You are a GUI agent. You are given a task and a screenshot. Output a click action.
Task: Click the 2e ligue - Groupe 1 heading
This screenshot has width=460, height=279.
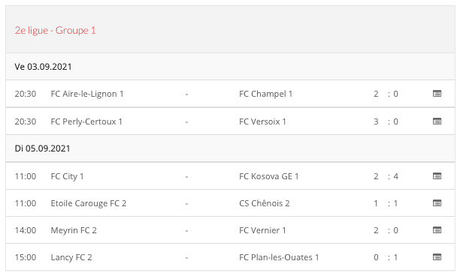point(56,31)
